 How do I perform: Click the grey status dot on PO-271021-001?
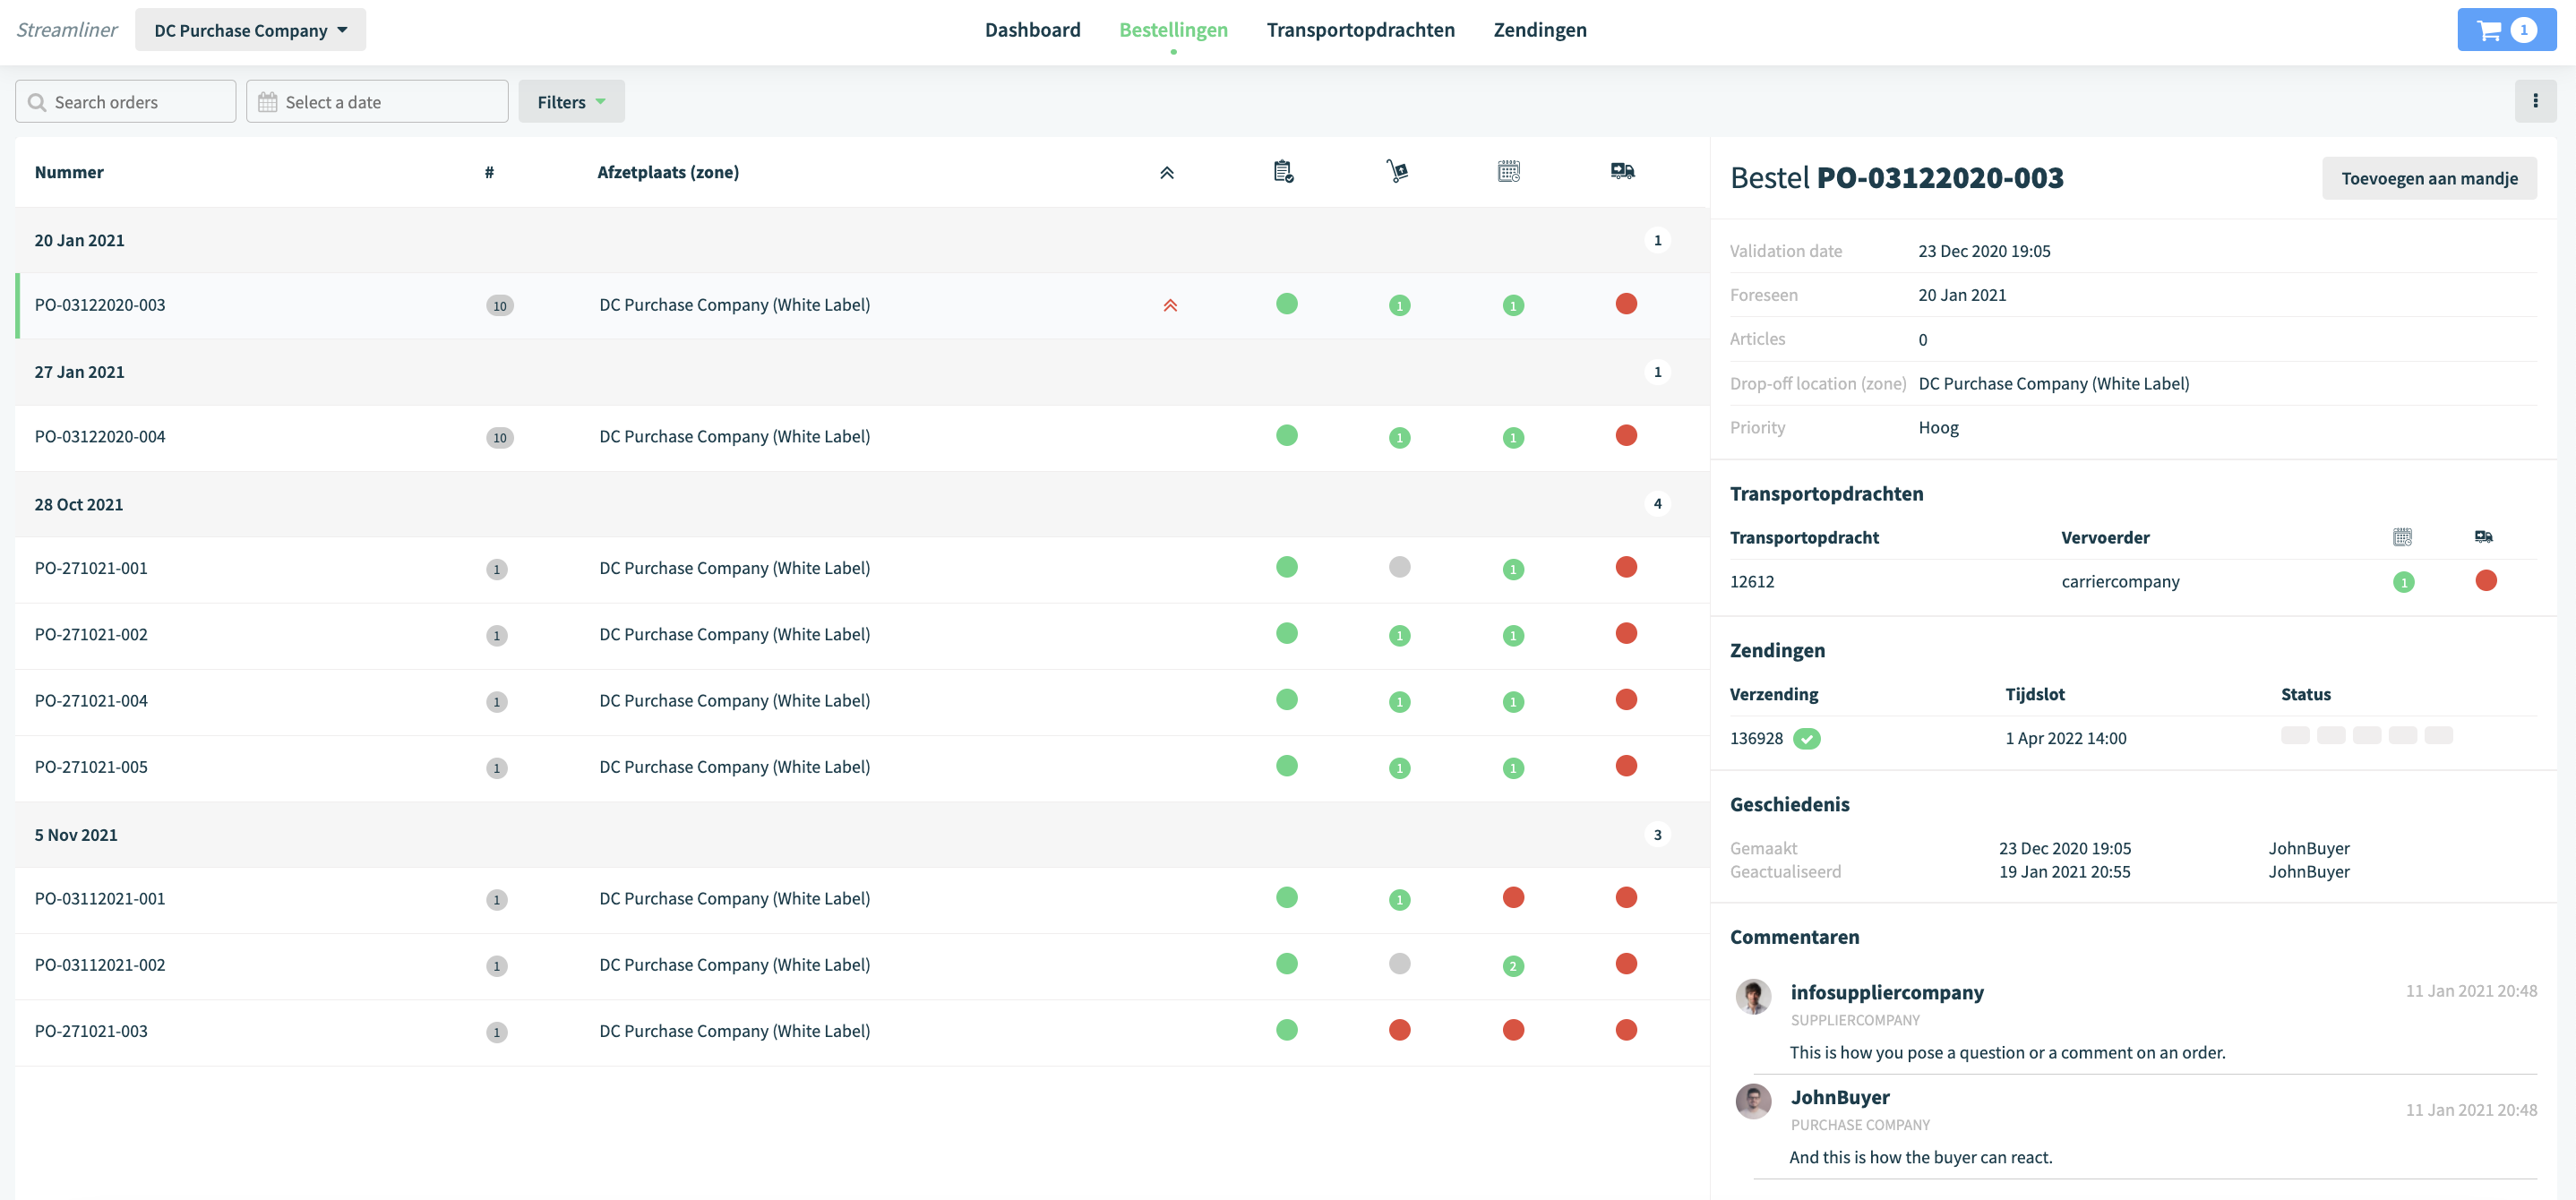pyautogui.click(x=1399, y=567)
